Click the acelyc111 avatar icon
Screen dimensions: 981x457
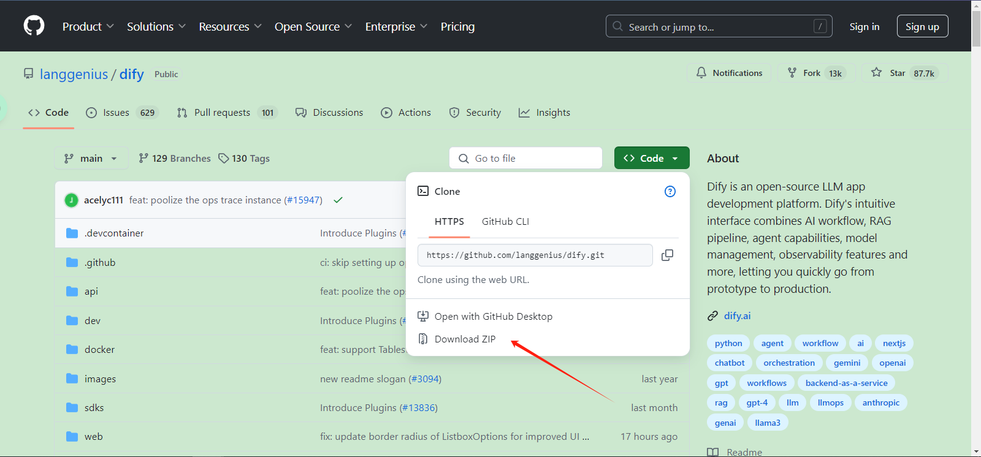coord(72,200)
